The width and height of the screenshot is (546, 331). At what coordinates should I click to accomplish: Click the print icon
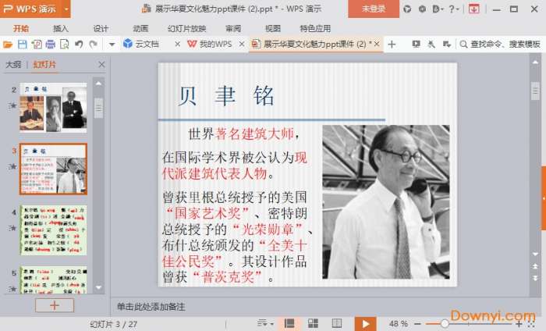(x=51, y=44)
